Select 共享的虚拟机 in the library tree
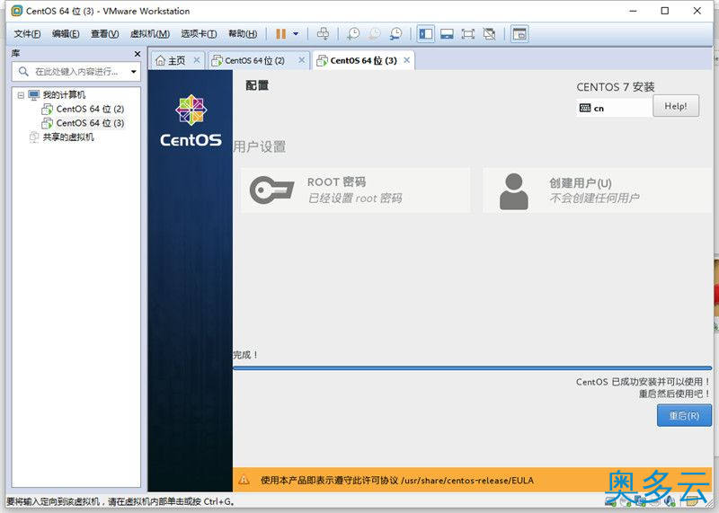This screenshot has height=513, width=719. (x=68, y=137)
